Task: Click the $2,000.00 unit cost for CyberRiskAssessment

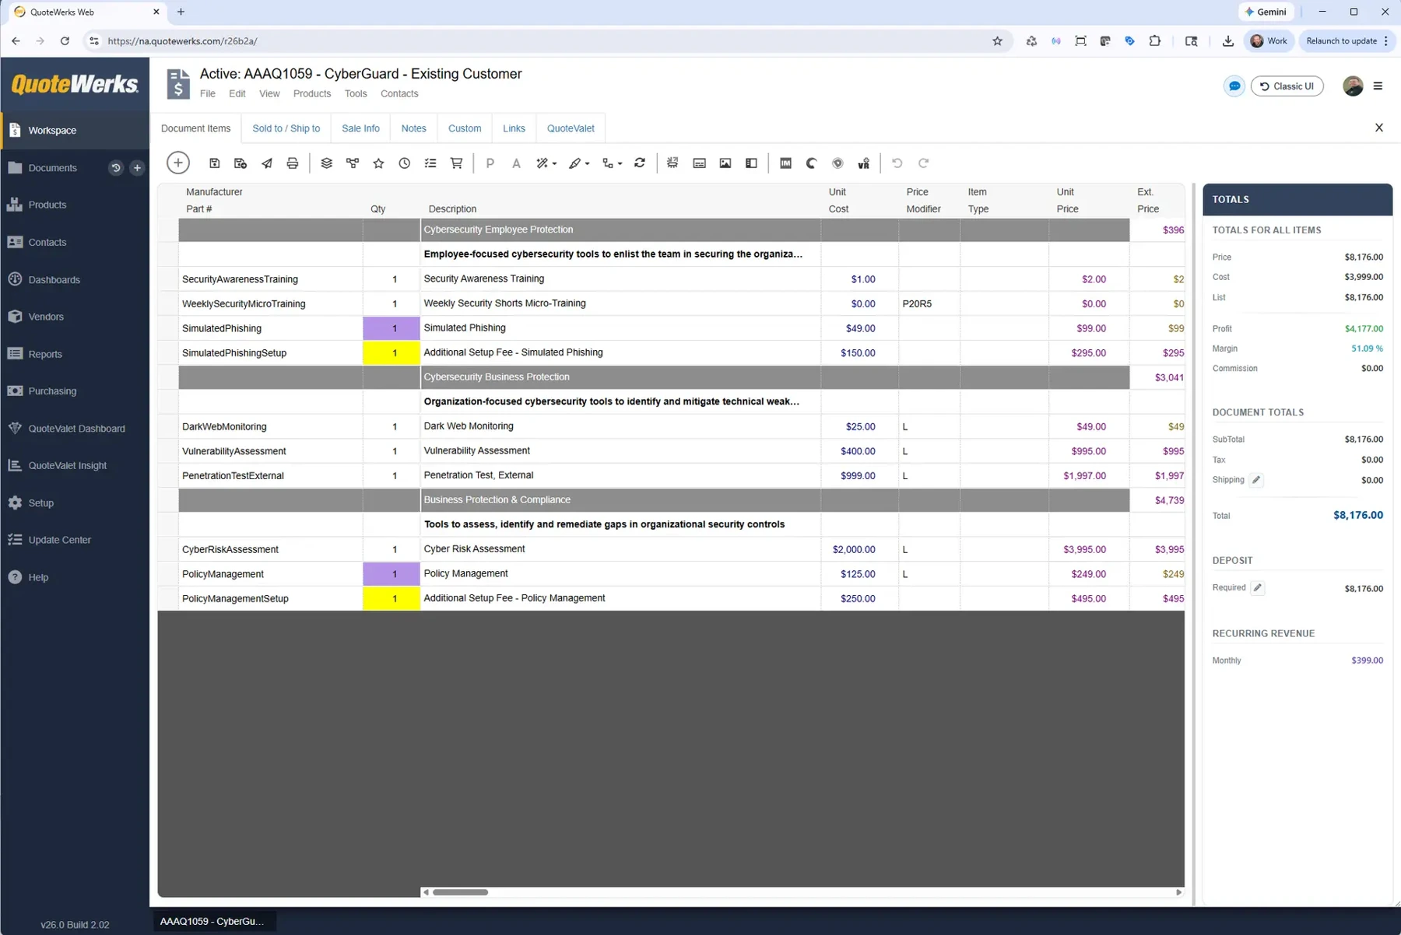Action: (x=859, y=549)
